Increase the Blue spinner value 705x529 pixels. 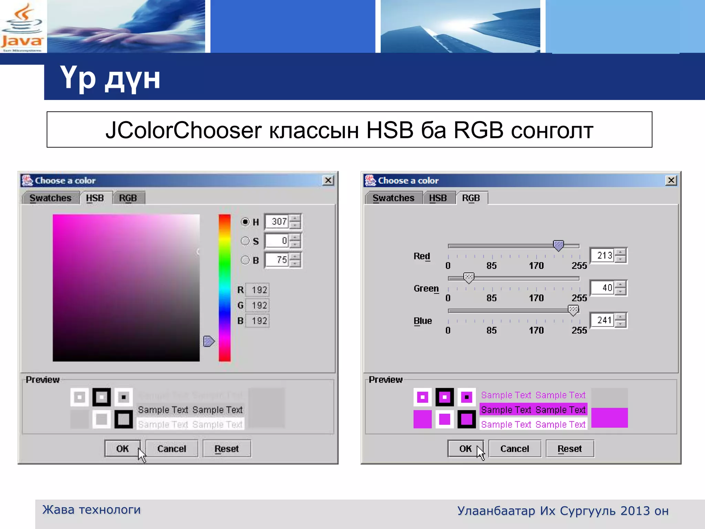pyautogui.click(x=620, y=317)
